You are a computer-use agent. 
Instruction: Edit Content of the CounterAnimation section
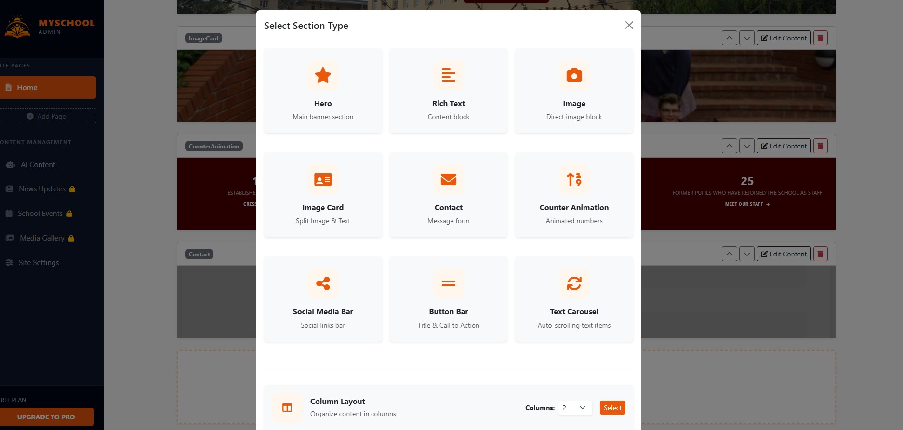click(783, 146)
